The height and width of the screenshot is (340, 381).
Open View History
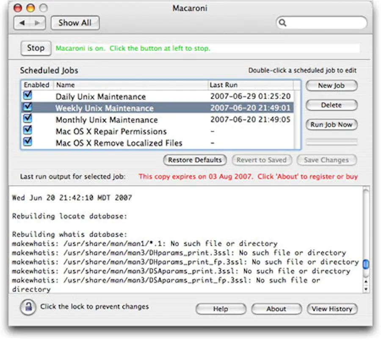pyautogui.click(x=333, y=309)
